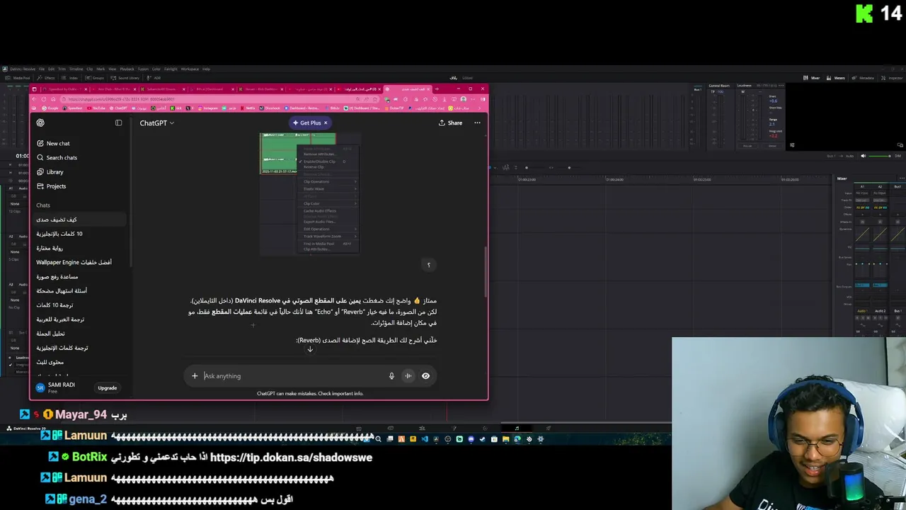Toggle the Inspector panel in DaVinci
This screenshot has height=510, width=906.
click(892, 78)
